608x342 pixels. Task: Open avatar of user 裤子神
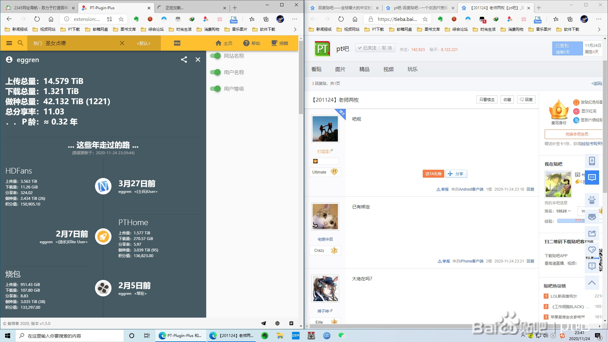pos(325,288)
